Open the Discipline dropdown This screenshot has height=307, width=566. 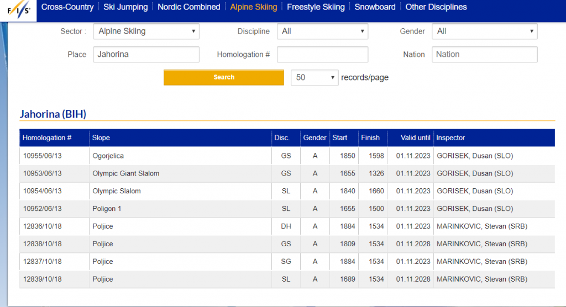[322, 31]
